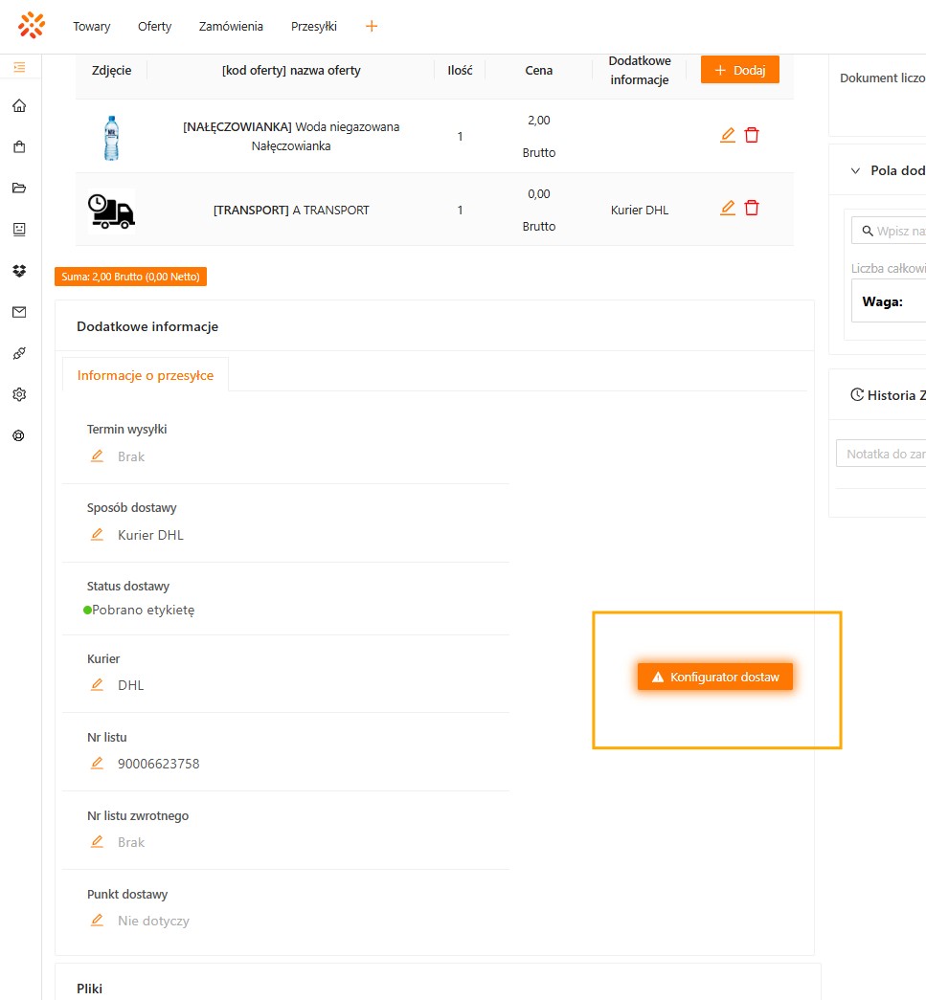Toggle the sidebar menu collapse icon
Viewport: 926px width, 1000px height.
pos(19,67)
